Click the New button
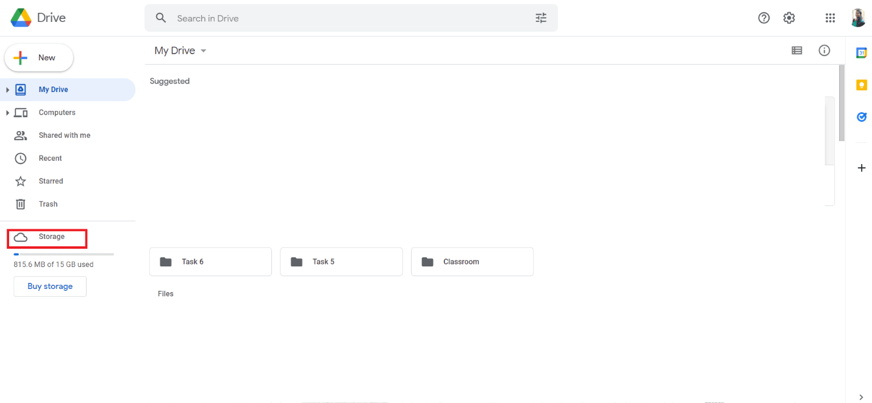This screenshot has width=872, height=403. tap(39, 58)
